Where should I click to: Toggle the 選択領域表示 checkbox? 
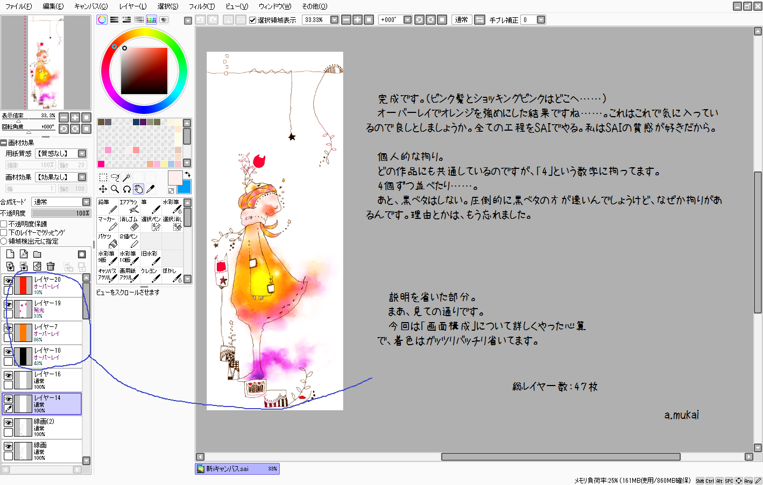[252, 20]
